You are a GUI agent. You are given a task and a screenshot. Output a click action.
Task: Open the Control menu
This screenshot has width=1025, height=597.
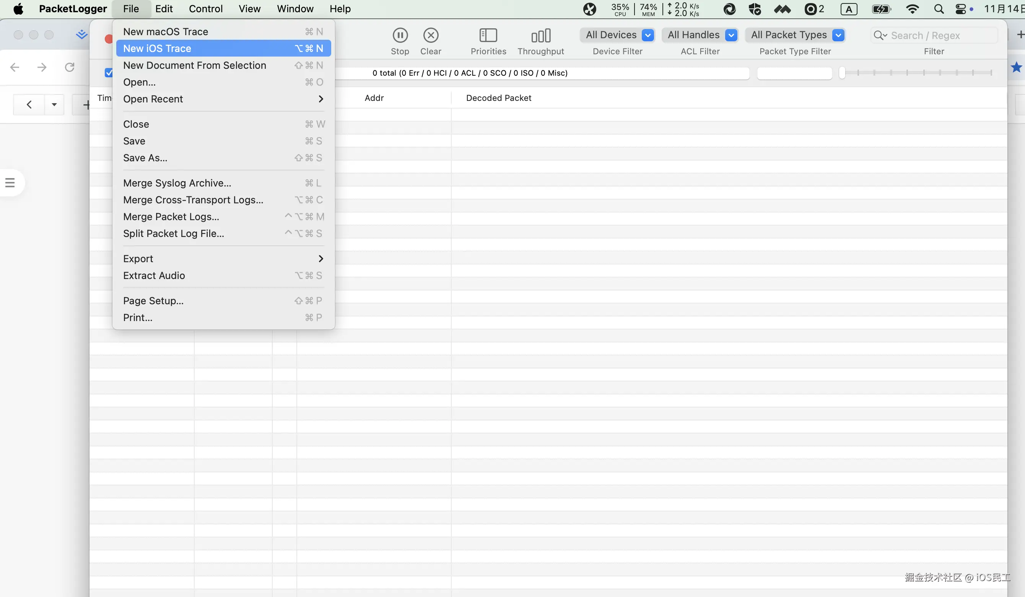(205, 9)
